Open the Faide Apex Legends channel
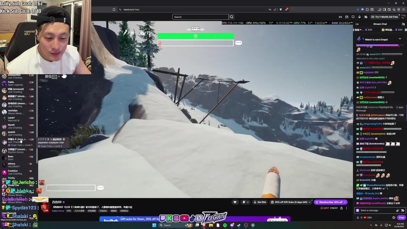Screen dimensions: 407x229 point(18,83)
